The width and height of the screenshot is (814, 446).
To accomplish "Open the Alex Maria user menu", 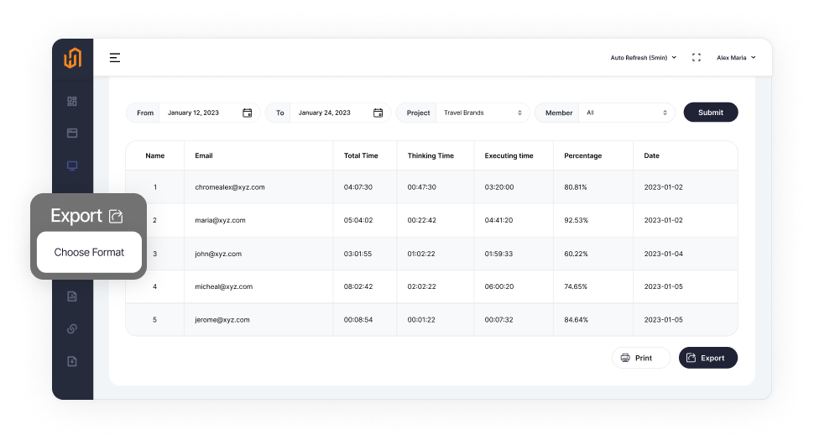I will pos(735,58).
